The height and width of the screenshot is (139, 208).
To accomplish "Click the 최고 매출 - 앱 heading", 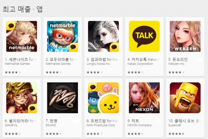I will [x=23, y=9].
